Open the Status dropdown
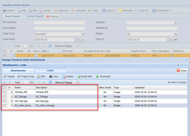Viewport: 190px width, 136px height. point(176,34)
